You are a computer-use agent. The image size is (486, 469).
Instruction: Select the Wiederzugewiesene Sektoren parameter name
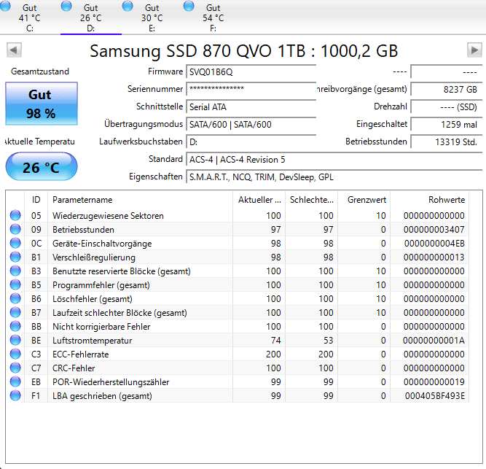[108, 216]
